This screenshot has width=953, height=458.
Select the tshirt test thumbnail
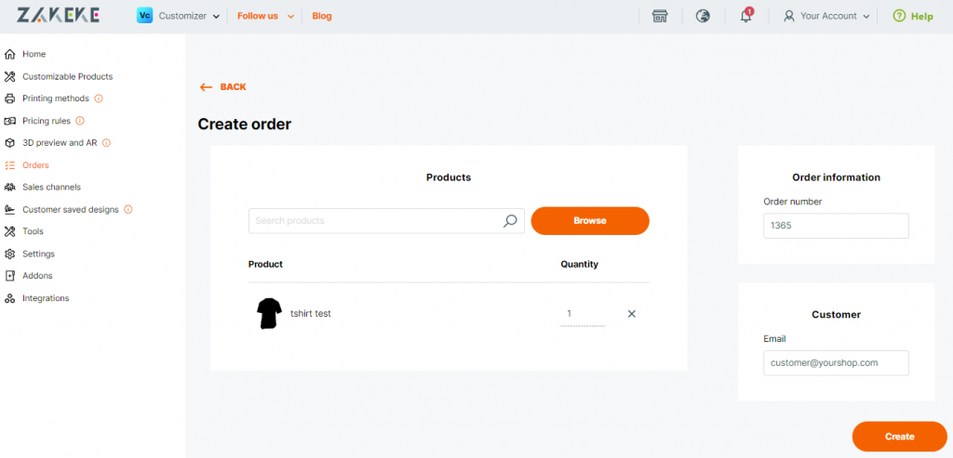point(269,314)
